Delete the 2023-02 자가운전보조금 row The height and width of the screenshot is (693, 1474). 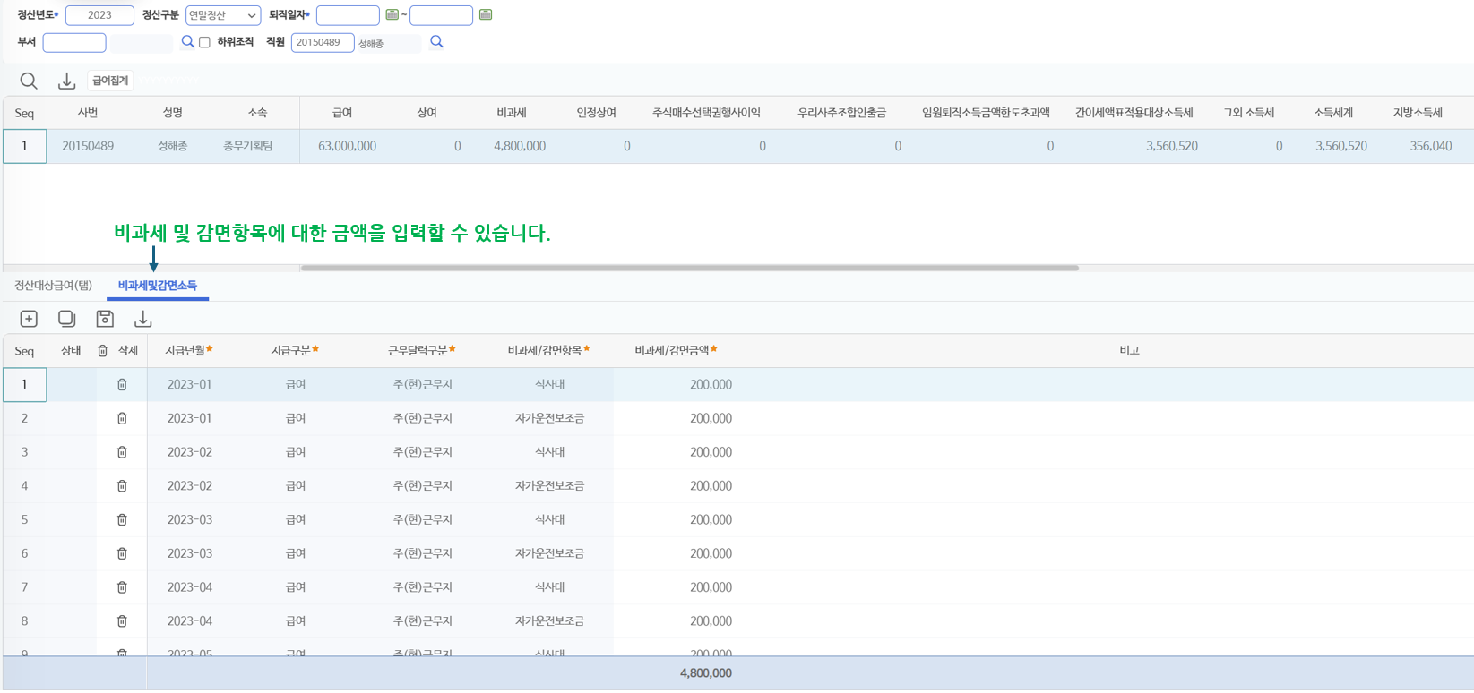[122, 486]
